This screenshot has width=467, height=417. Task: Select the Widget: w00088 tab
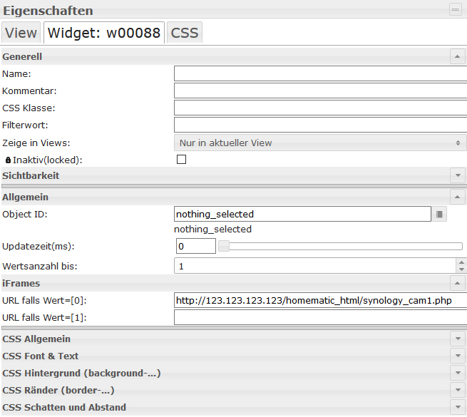pyautogui.click(x=104, y=33)
